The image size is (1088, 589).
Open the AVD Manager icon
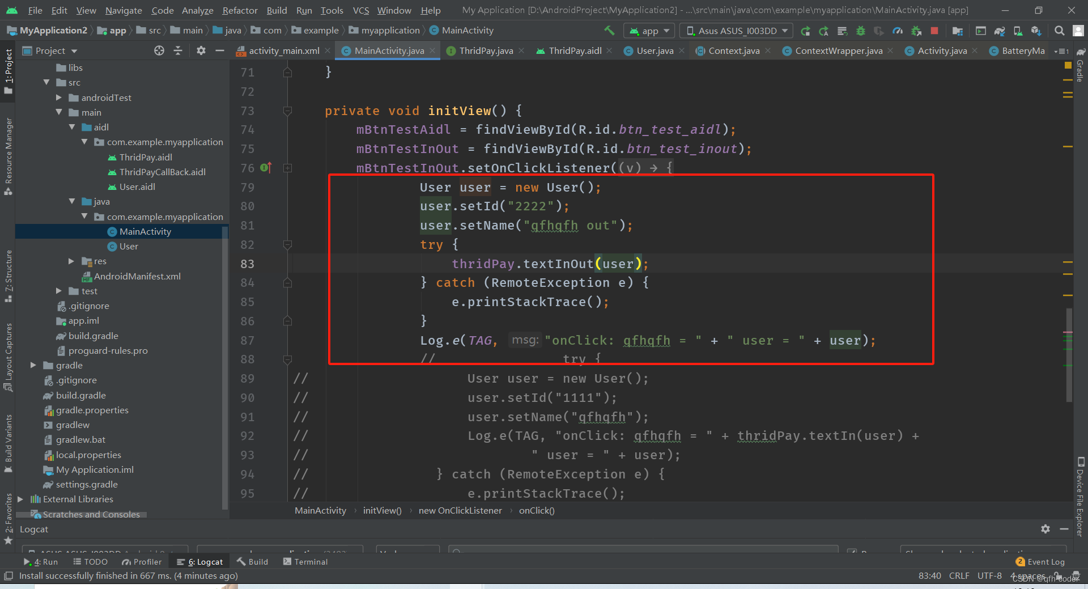[x=1018, y=31]
